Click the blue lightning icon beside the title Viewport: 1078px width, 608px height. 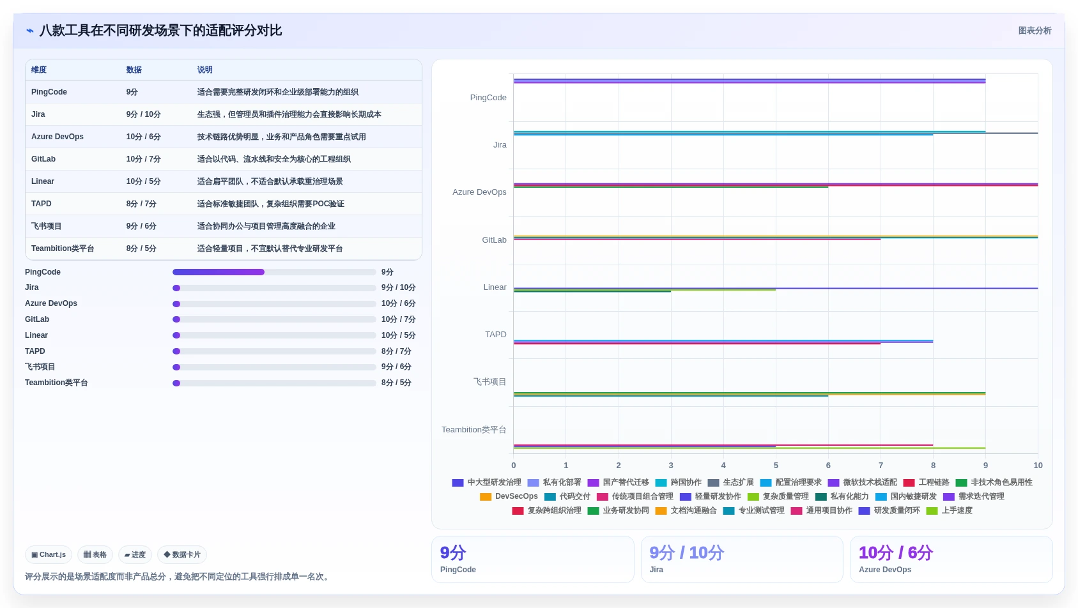(30, 31)
